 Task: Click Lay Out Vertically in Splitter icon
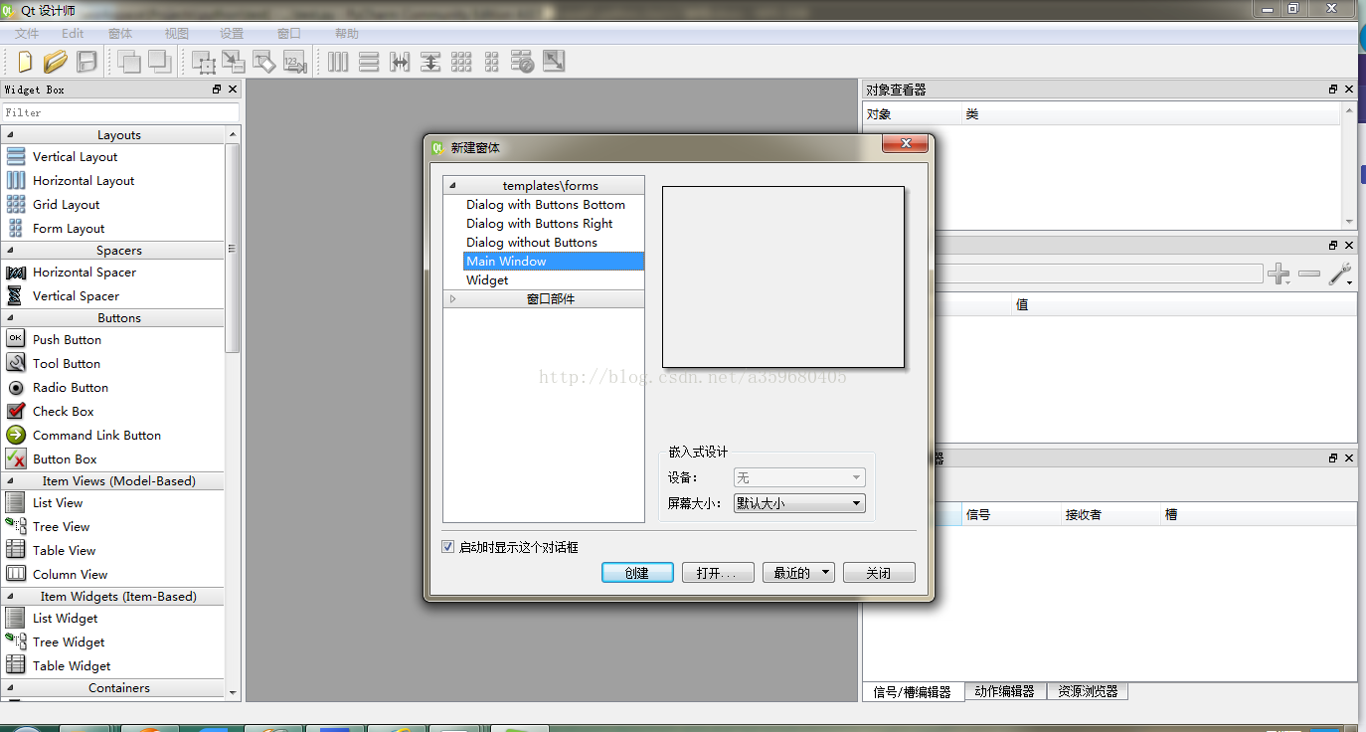(x=430, y=62)
